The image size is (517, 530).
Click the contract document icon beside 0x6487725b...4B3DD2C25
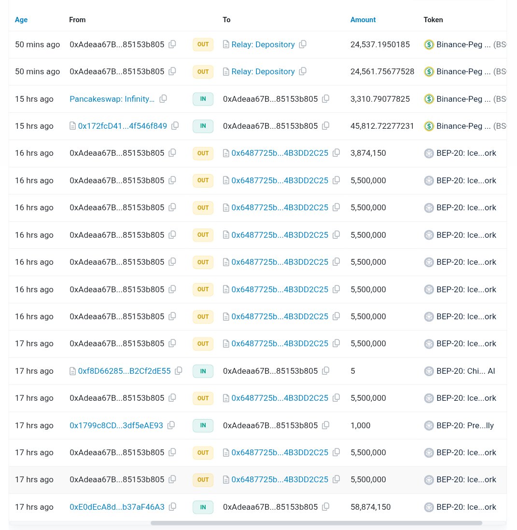[226, 153]
